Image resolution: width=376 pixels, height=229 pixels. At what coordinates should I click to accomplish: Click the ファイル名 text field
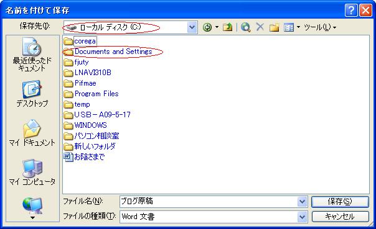[209, 202]
